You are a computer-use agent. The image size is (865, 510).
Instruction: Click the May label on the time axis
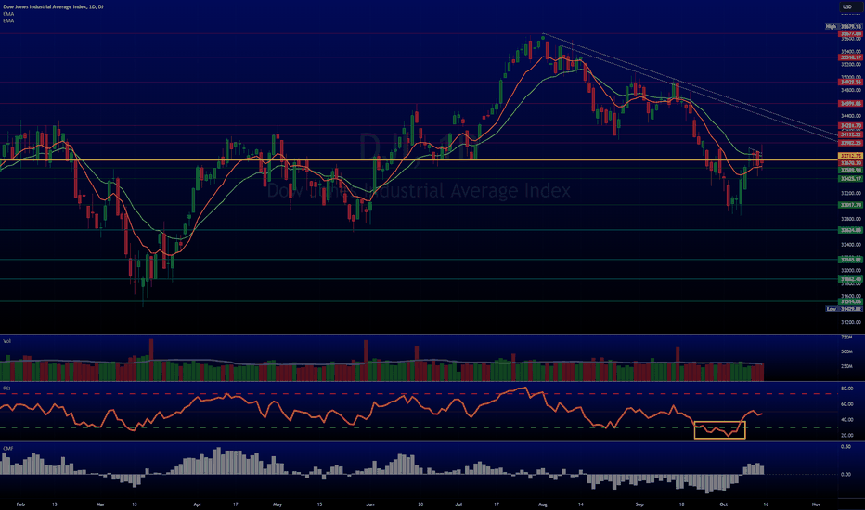tap(278, 504)
